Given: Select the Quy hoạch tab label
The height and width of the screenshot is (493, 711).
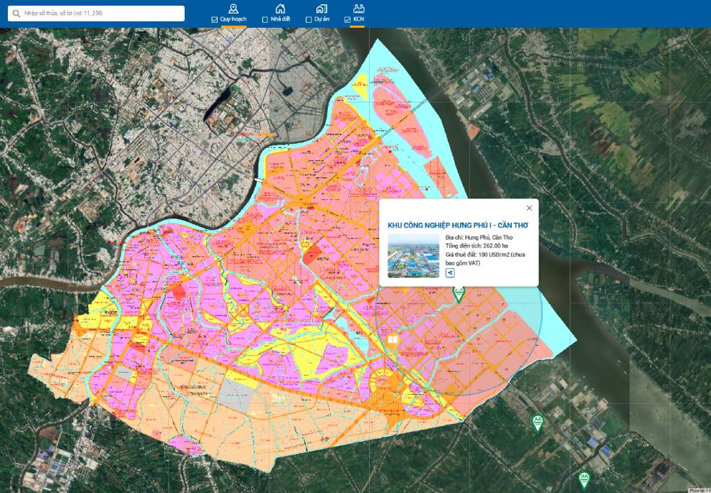Looking at the screenshot, I should (233, 20).
